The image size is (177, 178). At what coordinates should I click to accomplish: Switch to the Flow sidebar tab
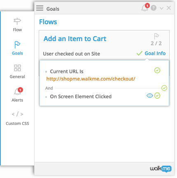(x=17, y=25)
